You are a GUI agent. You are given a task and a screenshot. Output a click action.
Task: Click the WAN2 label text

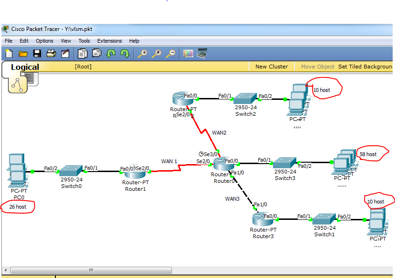(x=219, y=133)
